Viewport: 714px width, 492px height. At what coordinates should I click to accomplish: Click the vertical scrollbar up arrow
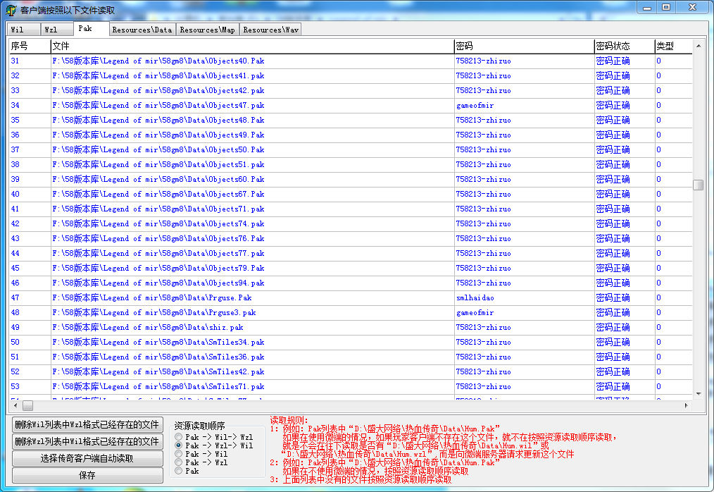[x=698, y=46]
